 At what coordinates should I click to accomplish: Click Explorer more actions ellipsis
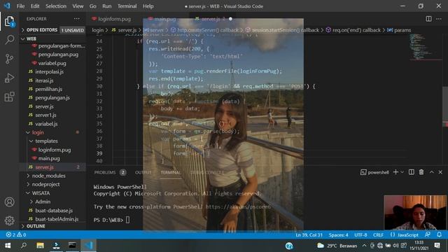click(x=76, y=19)
